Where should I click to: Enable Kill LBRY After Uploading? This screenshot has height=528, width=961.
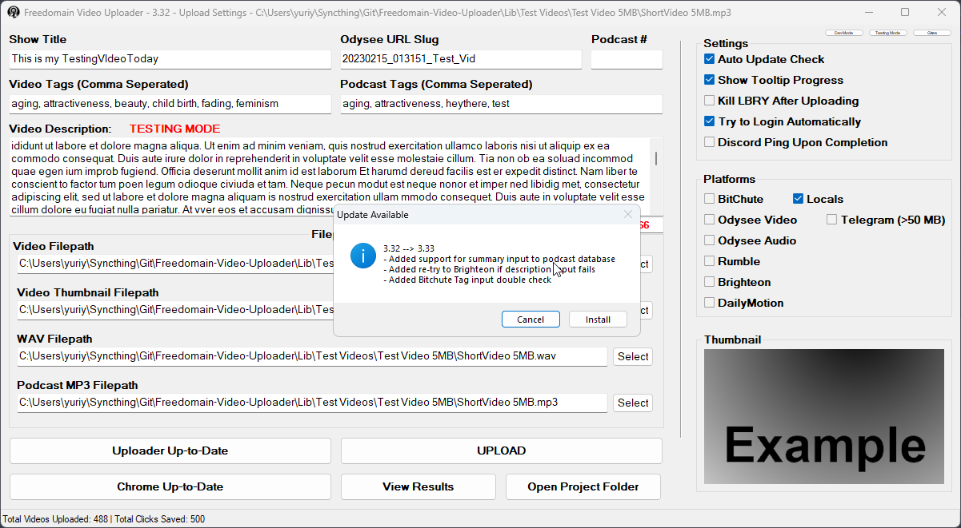[709, 101]
